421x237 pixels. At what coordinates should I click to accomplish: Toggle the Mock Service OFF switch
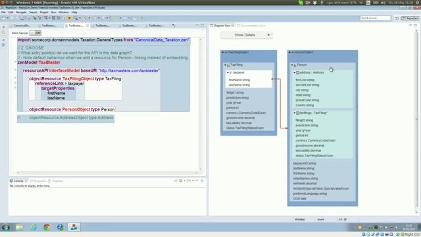(x=36, y=33)
